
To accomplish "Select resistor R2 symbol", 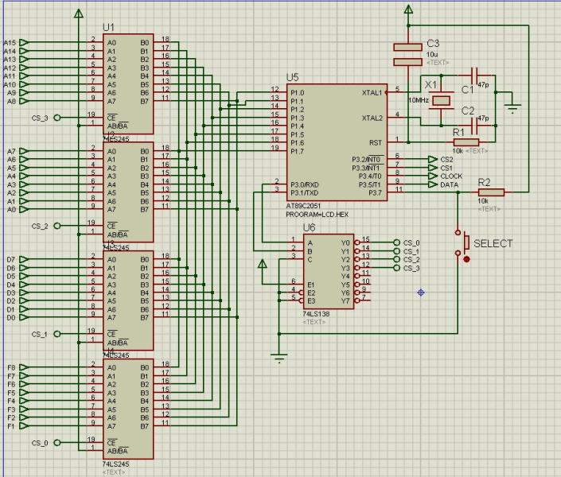I will (491, 192).
